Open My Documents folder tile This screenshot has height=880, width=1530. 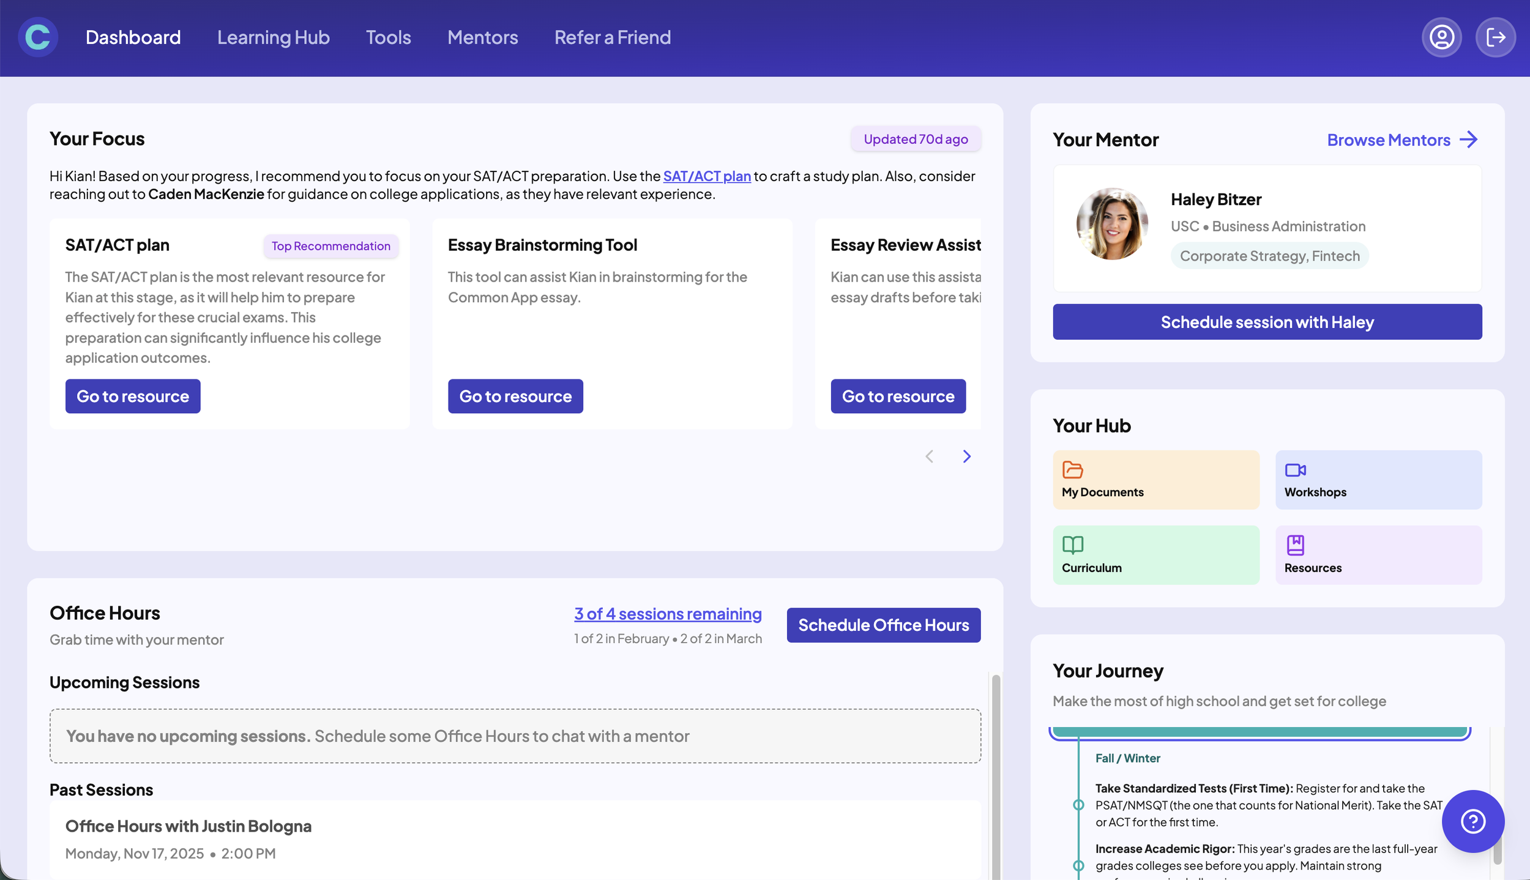pos(1155,480)
